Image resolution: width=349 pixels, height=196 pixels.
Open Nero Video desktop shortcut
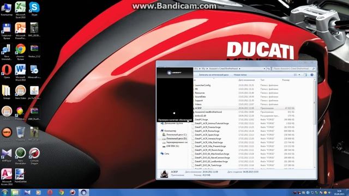(20, 91)
